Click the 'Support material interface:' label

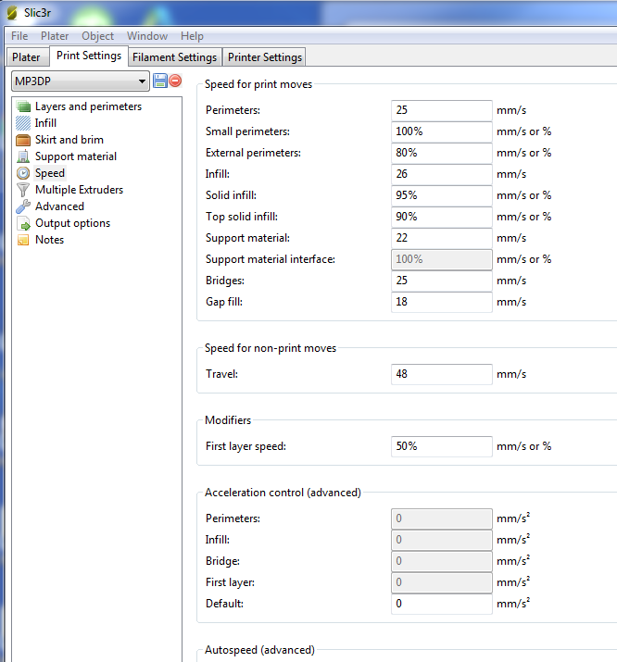point(271,259)
